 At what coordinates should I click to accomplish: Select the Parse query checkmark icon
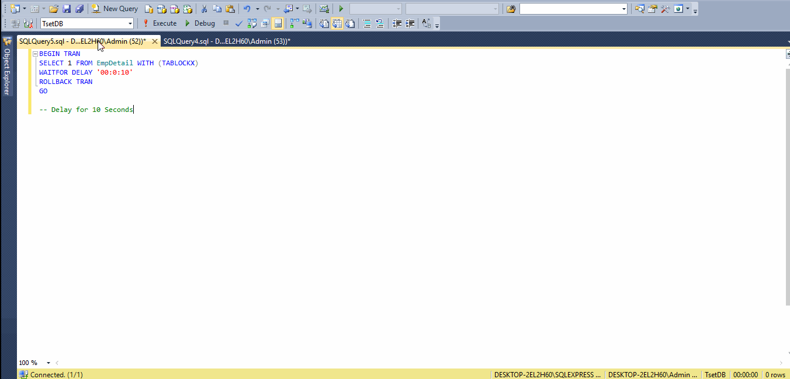(238, 23)
